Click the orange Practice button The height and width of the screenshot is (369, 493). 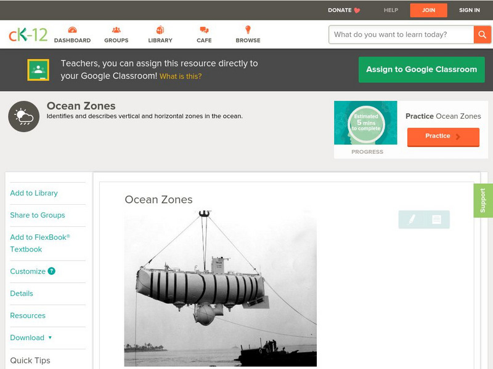coord(443,137)
